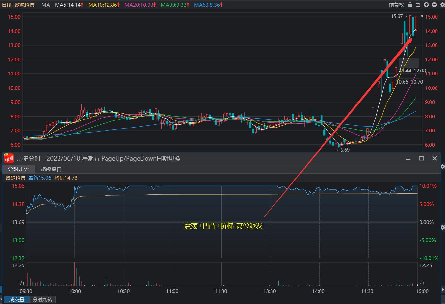Select the 分时走势 tab
Screen dimensions: 445x304
pyautogui.click(x=19, y=169)
